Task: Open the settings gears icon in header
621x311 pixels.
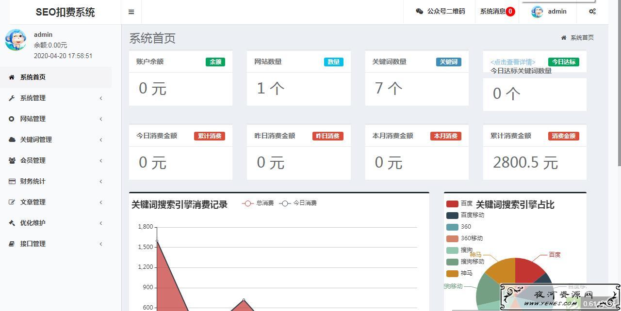Action: coord(592,12)
